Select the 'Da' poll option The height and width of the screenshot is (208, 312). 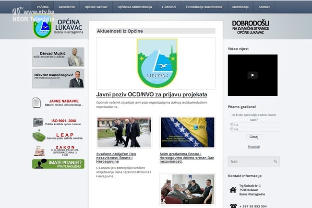click(x=232, y=124)
